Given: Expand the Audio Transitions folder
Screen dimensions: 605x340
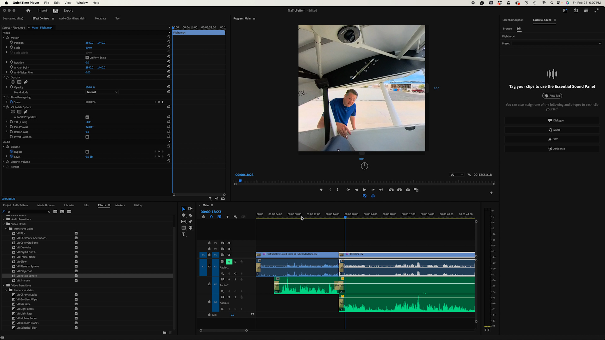Looking at the screenshot, I should pos(4,219).
